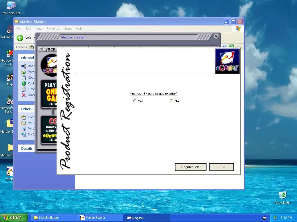Select the No radio button

coord(171,101)
